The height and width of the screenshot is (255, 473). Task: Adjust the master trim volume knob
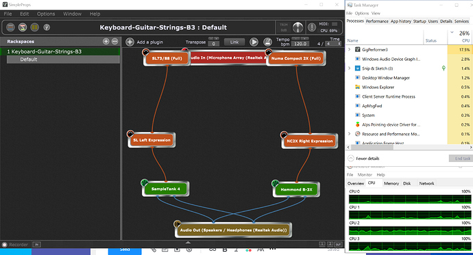pyautogui.click(x=298, y=27)
